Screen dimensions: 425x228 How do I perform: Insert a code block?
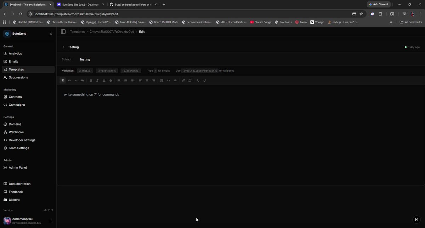tap(168, 80)
